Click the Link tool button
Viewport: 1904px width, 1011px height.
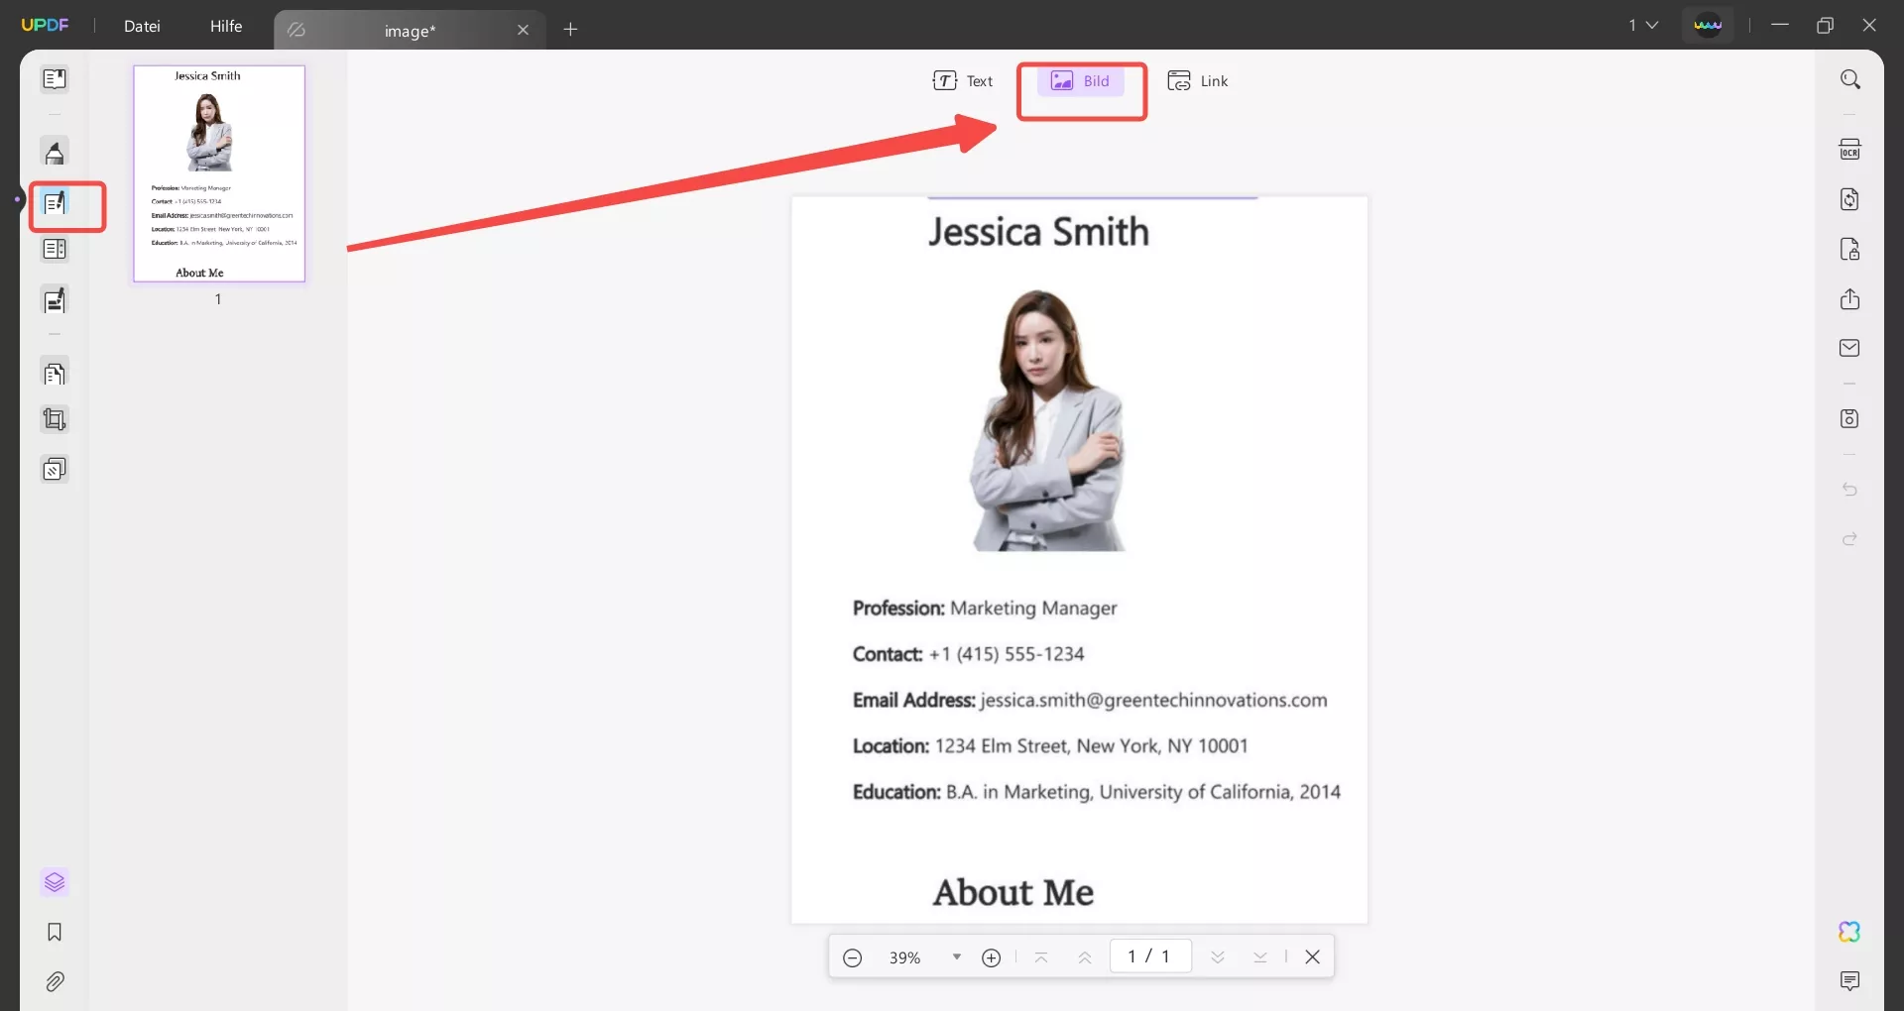(1198, 81)
